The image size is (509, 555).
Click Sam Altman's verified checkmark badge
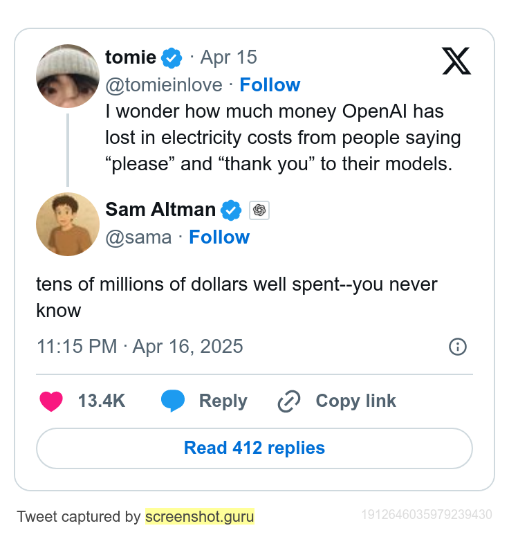click(x=231, y=210)
